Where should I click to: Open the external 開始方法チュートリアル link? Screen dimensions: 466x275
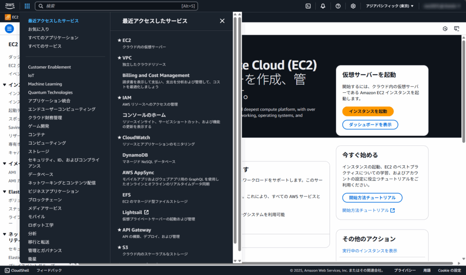(x=369, y=210)
